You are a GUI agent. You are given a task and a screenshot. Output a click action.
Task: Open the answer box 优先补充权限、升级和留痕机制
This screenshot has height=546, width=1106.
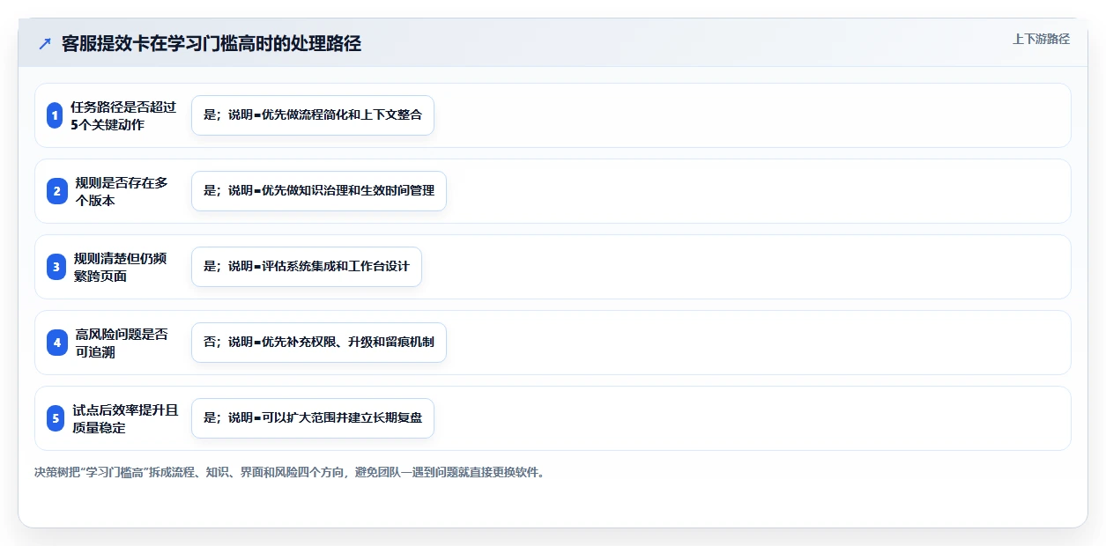coord(319,343)
